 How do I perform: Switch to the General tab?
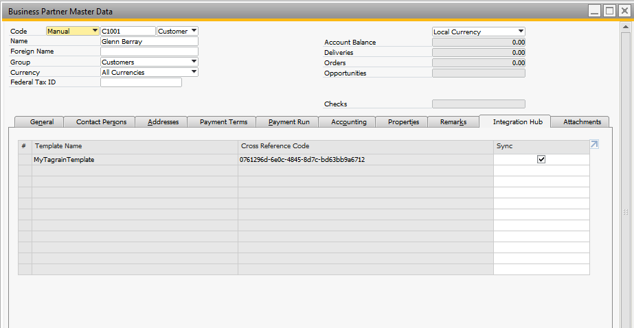click(42, 122)
